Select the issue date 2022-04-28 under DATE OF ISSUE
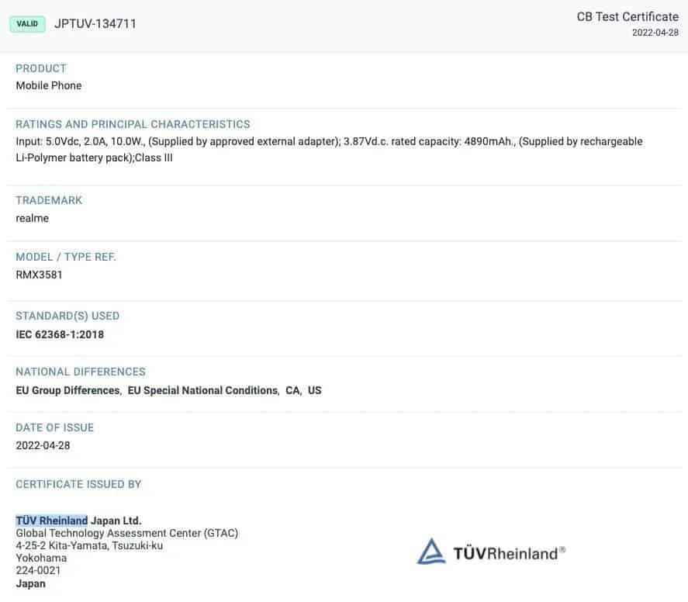Screen dimensions: 688x602 [x=43, y=445]
